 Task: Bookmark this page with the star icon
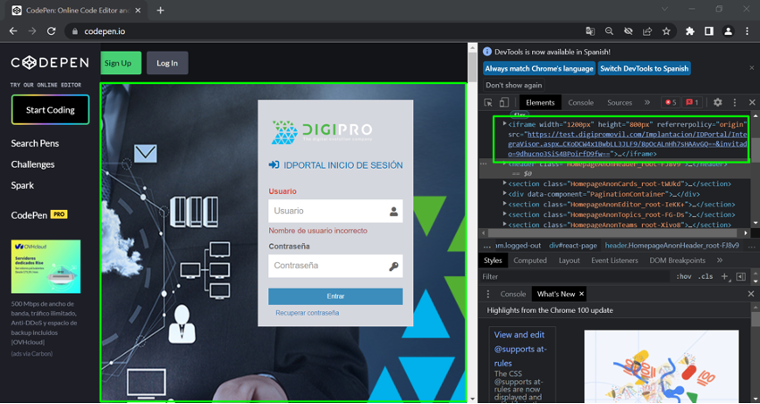click(666, 31)
